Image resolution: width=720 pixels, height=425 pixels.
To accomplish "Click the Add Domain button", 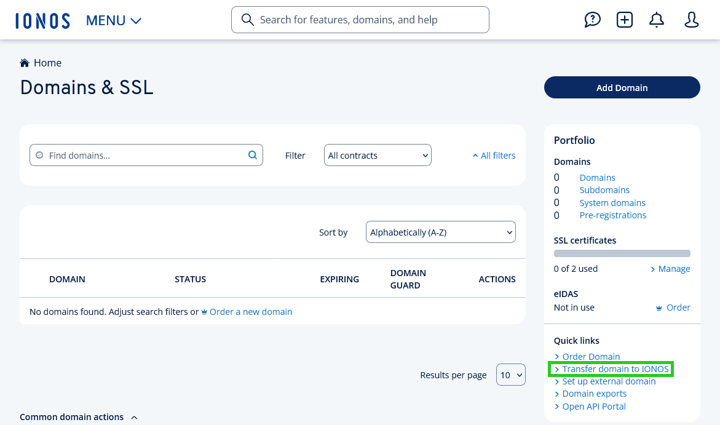I will point(622,87).
